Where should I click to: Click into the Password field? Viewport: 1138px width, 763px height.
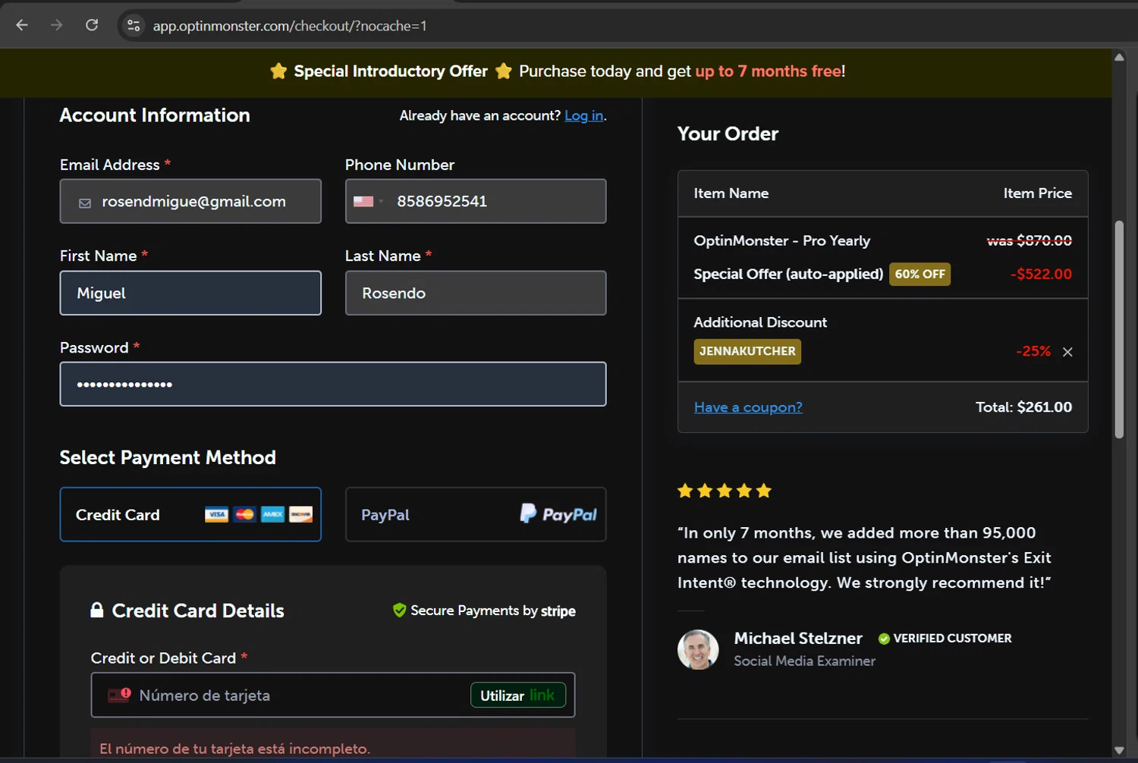333,384
